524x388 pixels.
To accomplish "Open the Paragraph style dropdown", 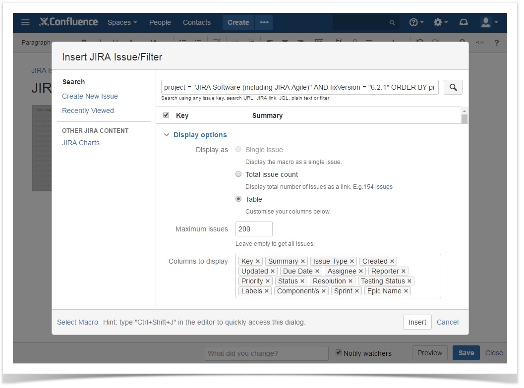I will pyautogui.click(x=36, y=43).
